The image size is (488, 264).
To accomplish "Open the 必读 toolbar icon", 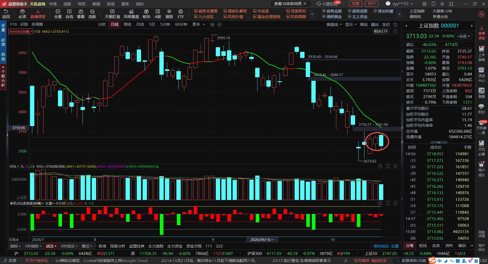I will (22, 14).
